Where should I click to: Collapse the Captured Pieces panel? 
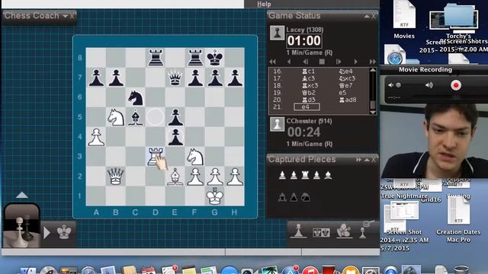click(x=367, y=160)
